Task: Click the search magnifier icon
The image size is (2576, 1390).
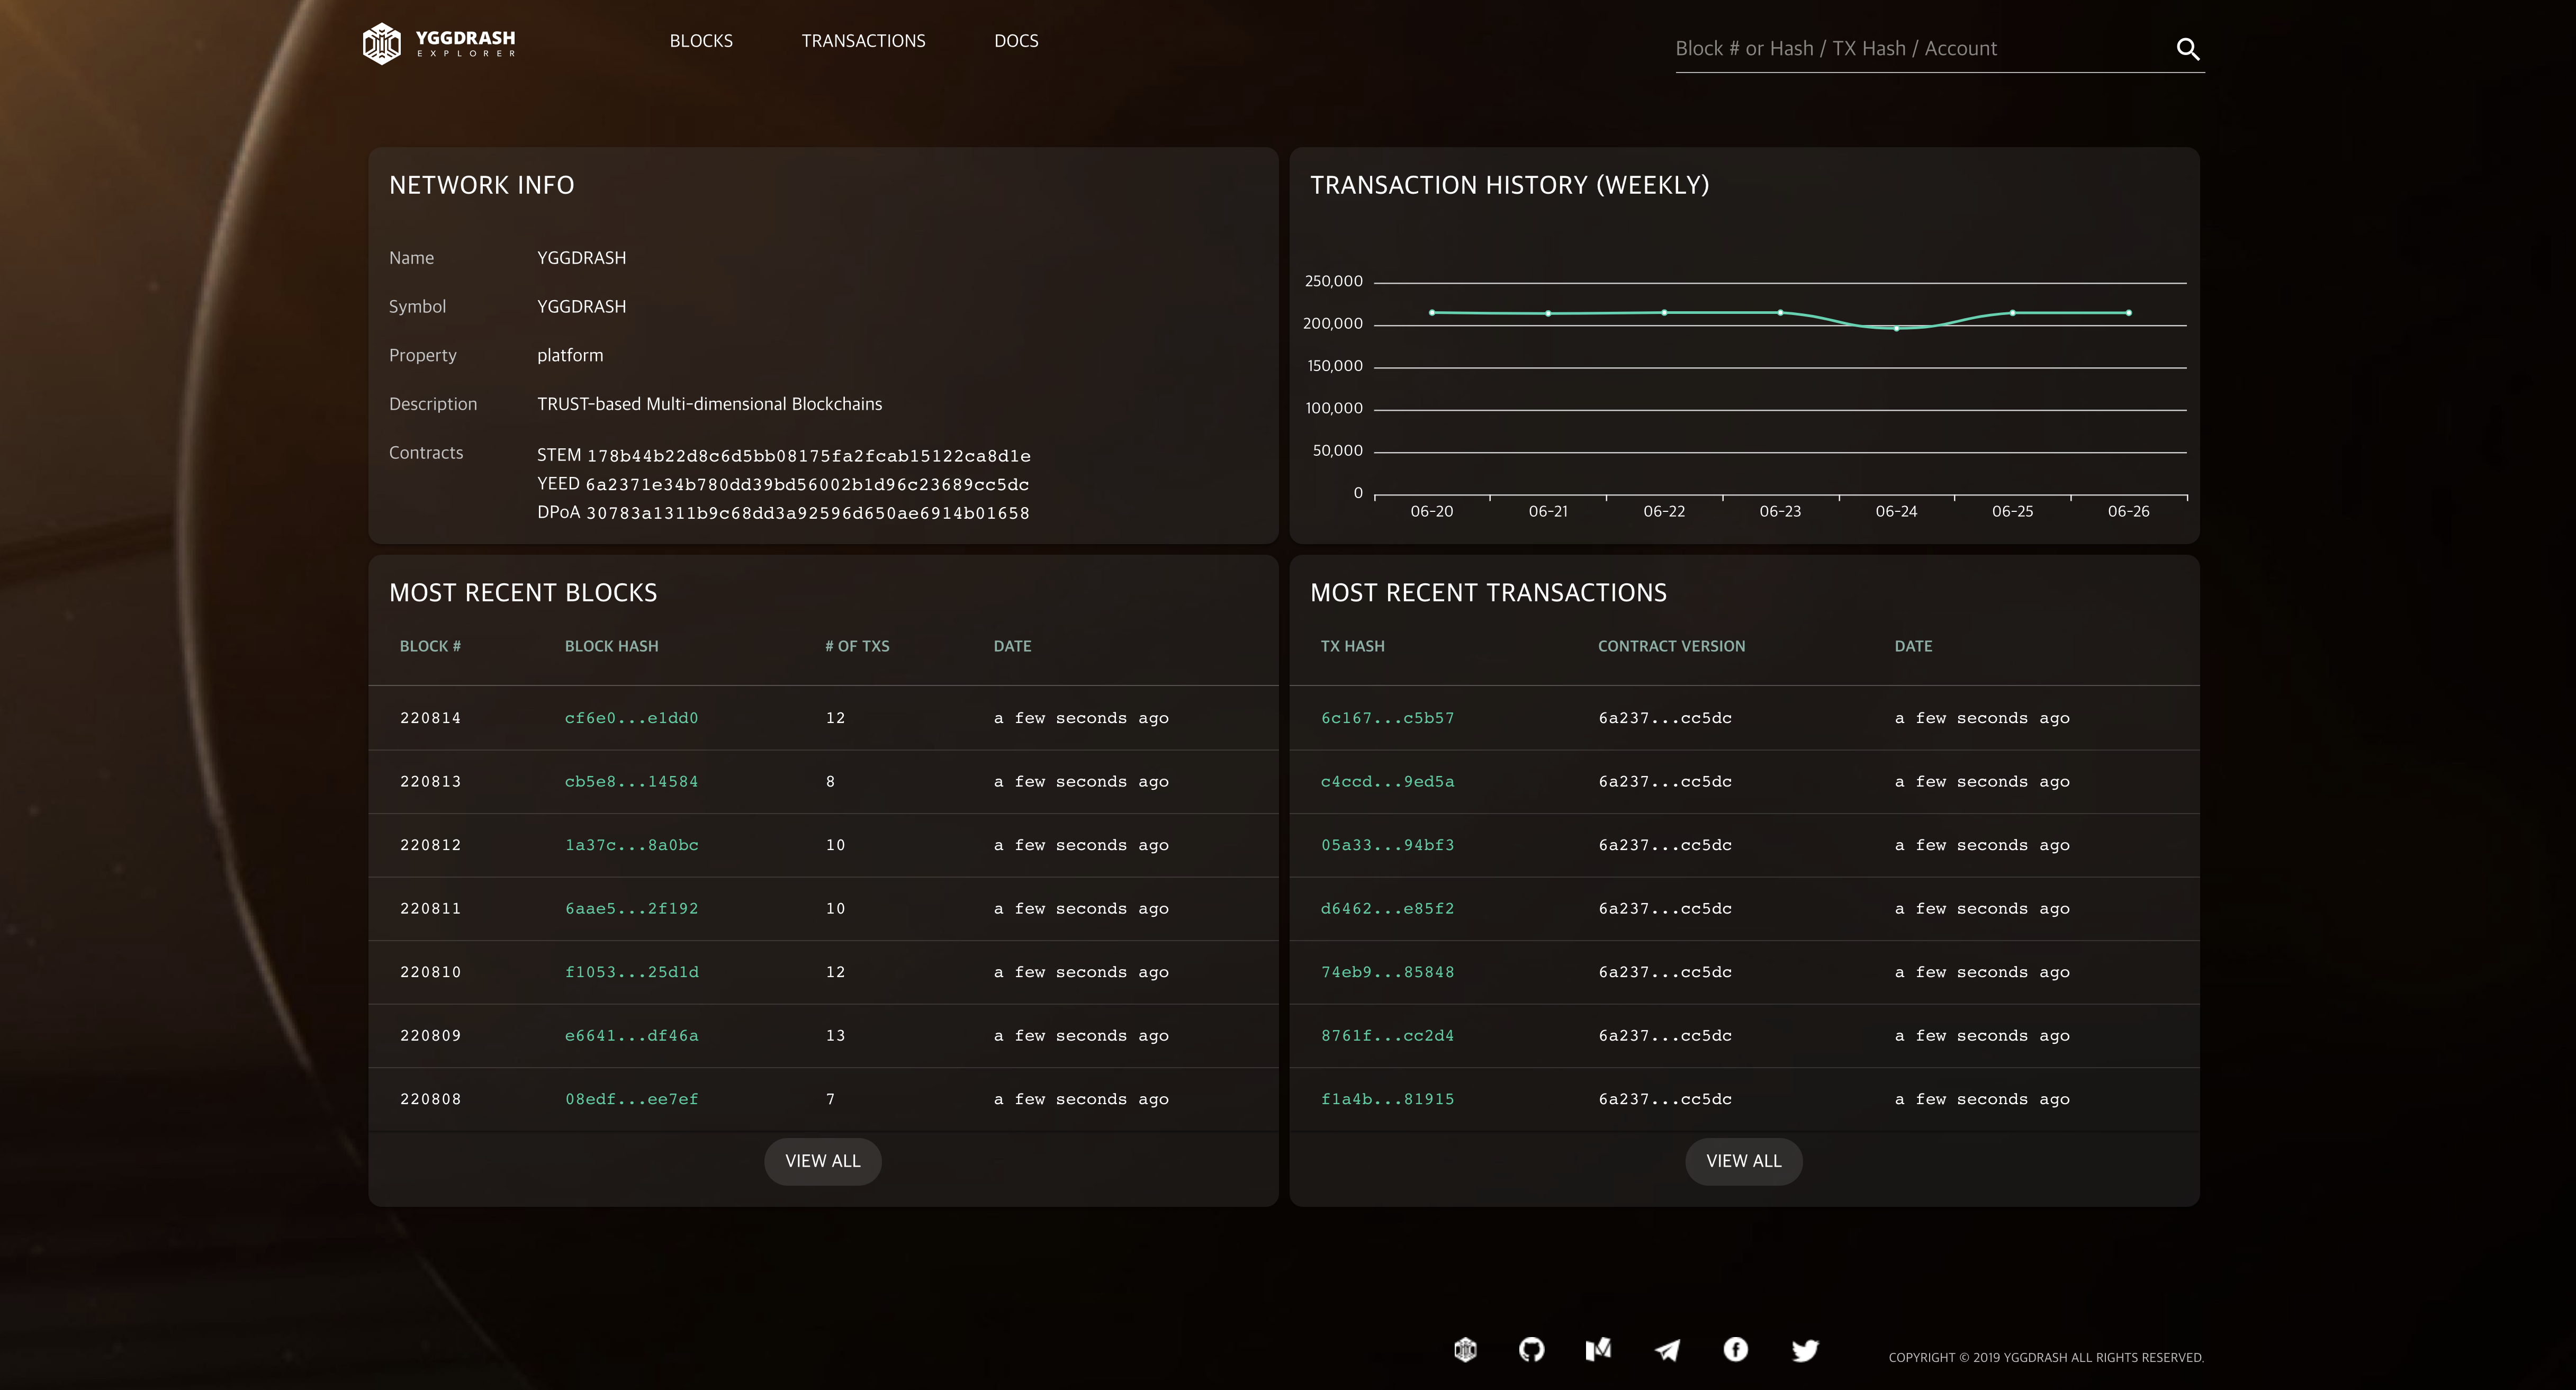Action: 2187,49
